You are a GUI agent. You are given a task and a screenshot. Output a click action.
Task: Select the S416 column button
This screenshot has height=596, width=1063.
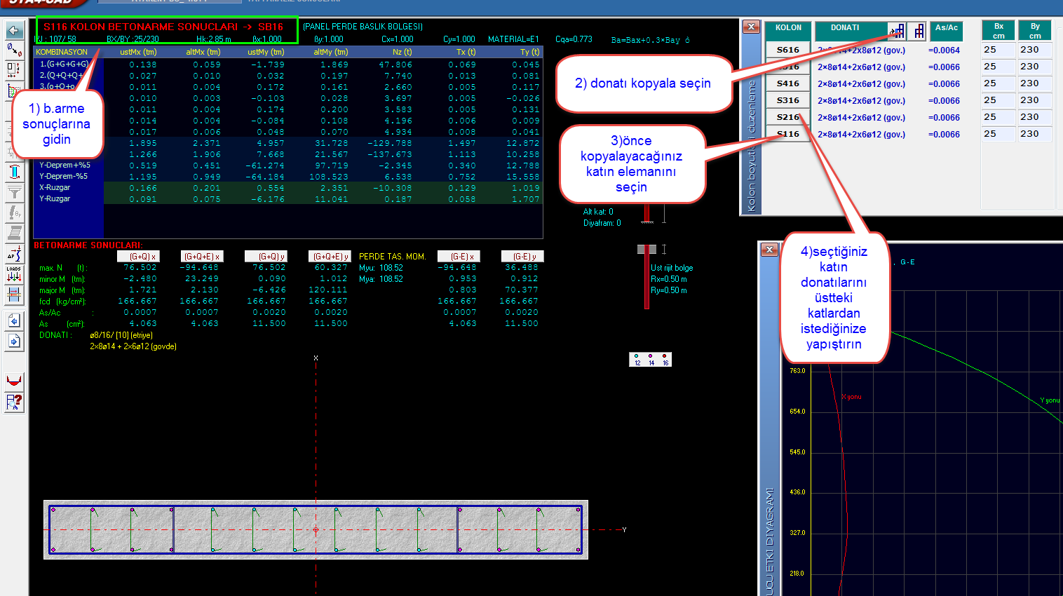click(x=787, y=83)
